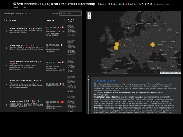The width and height of the screenshot is (183, 137).
Task: Click green status dot for www.lac-annecy.com
Action: (x=40, y=80)
